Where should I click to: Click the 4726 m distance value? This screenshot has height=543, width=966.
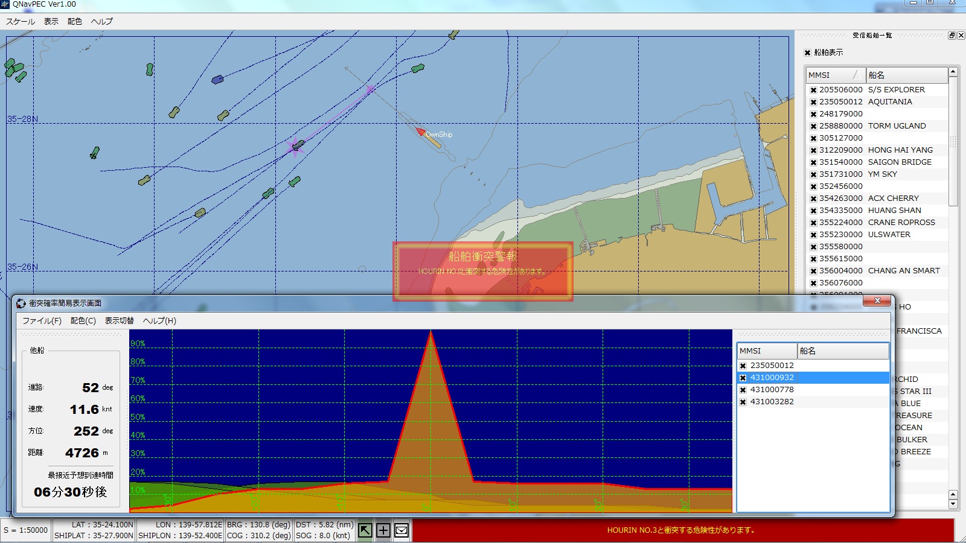(x=82, y=453)
